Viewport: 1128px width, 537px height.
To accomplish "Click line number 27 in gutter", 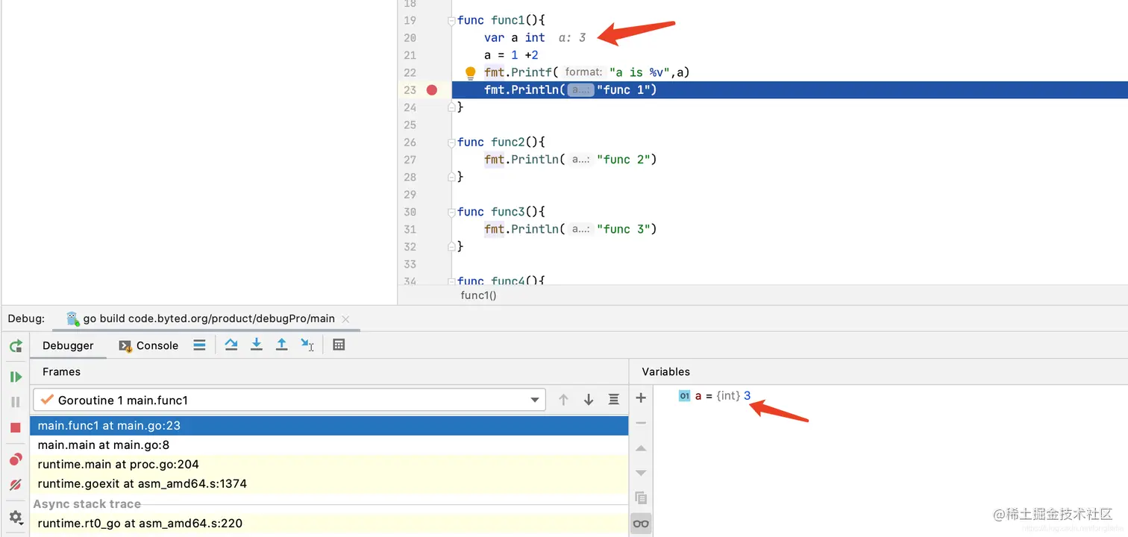I will coord(410,160).
